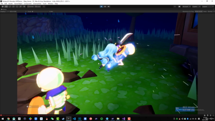This screenshot has width=215, height=121.
Task: Toggle handle rotation Local button
Action: [38, 7]
